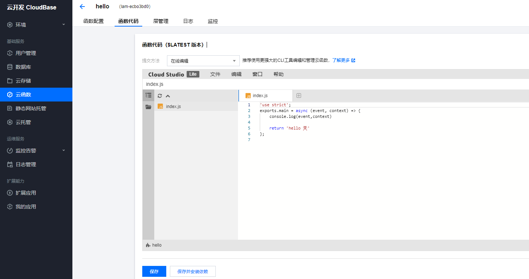Refresh the file list in Cloud Studio
The image size is (529, 279).
click(159, 95)
